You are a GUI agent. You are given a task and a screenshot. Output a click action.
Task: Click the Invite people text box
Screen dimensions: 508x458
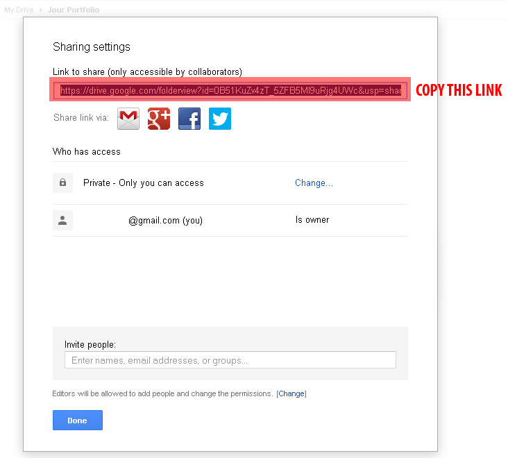[230, 360]
